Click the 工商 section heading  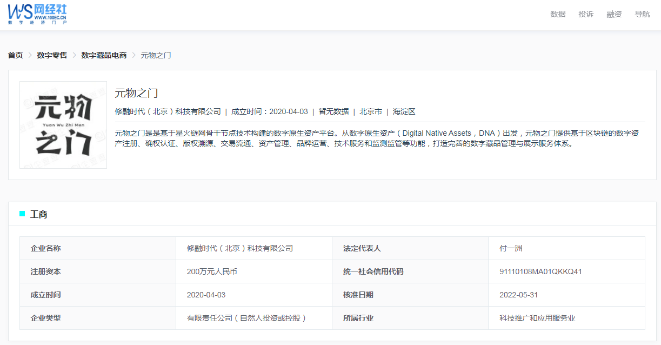pyautogui.click(x=39, y=214)
